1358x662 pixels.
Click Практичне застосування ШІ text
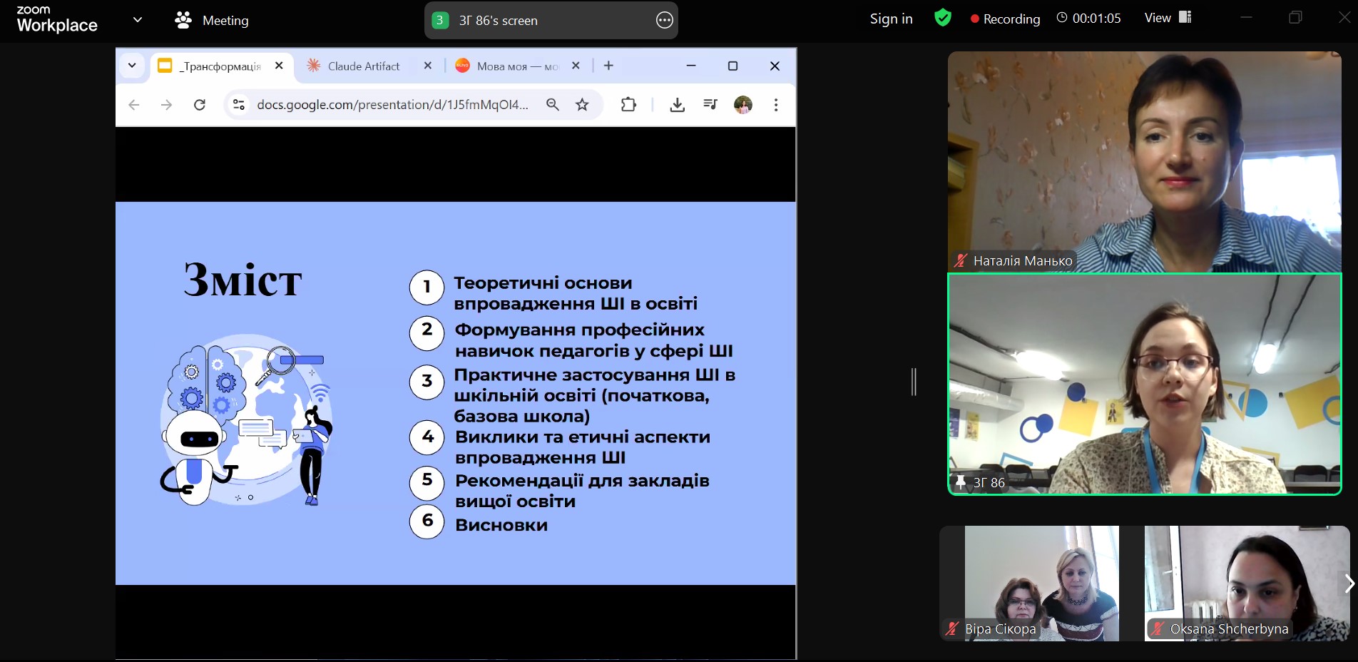[x=595, y=395]
